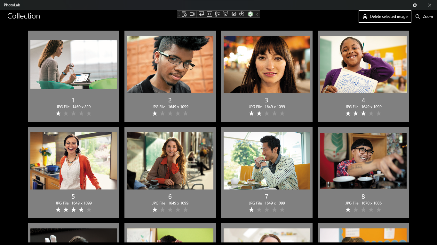Activate the Select Element cursor tool
This screenshot has width=437, height=245.
(201, 14)
